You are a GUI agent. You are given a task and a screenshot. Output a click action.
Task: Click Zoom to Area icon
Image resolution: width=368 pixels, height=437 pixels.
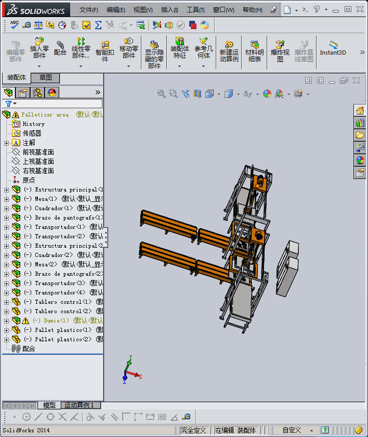[173, 94]
